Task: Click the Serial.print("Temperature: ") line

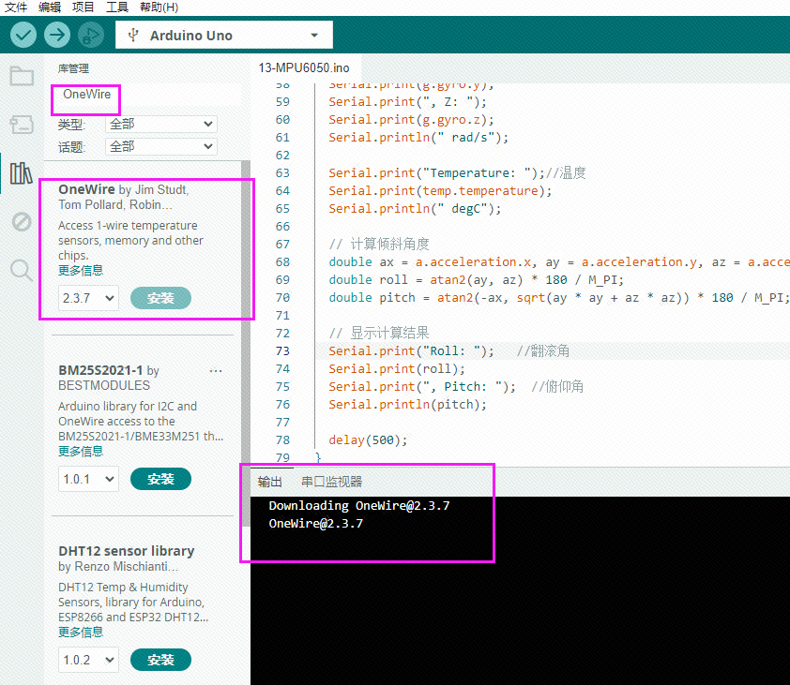Action: pyautogui.click(x=436, y=172)
